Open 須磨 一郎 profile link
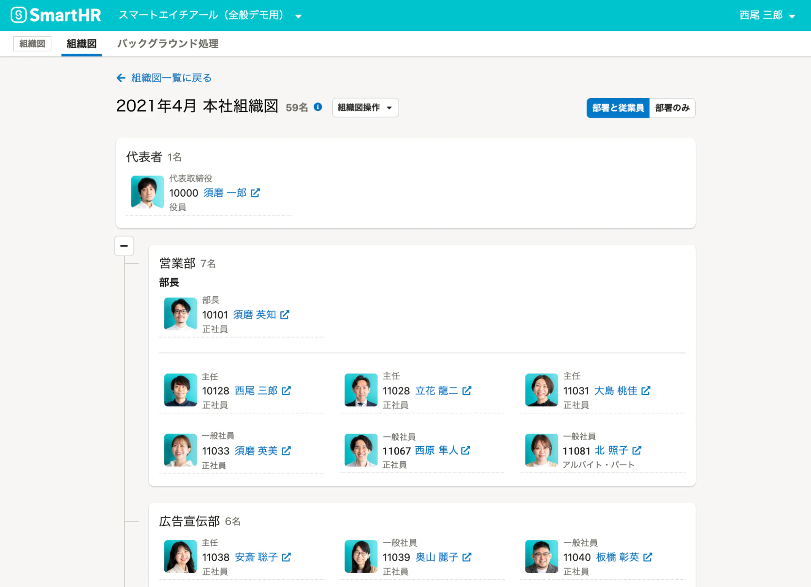811x587 pixels. tap(225, 193)
